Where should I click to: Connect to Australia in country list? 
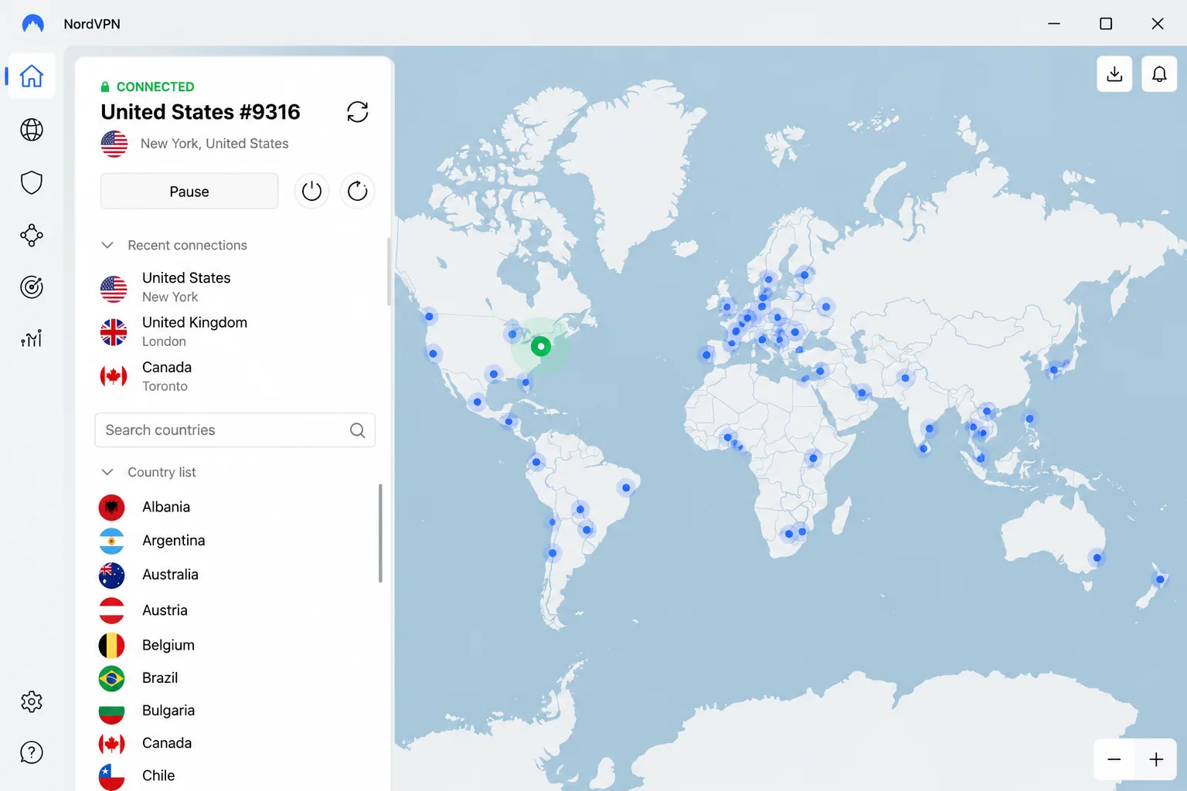point(236,575)
